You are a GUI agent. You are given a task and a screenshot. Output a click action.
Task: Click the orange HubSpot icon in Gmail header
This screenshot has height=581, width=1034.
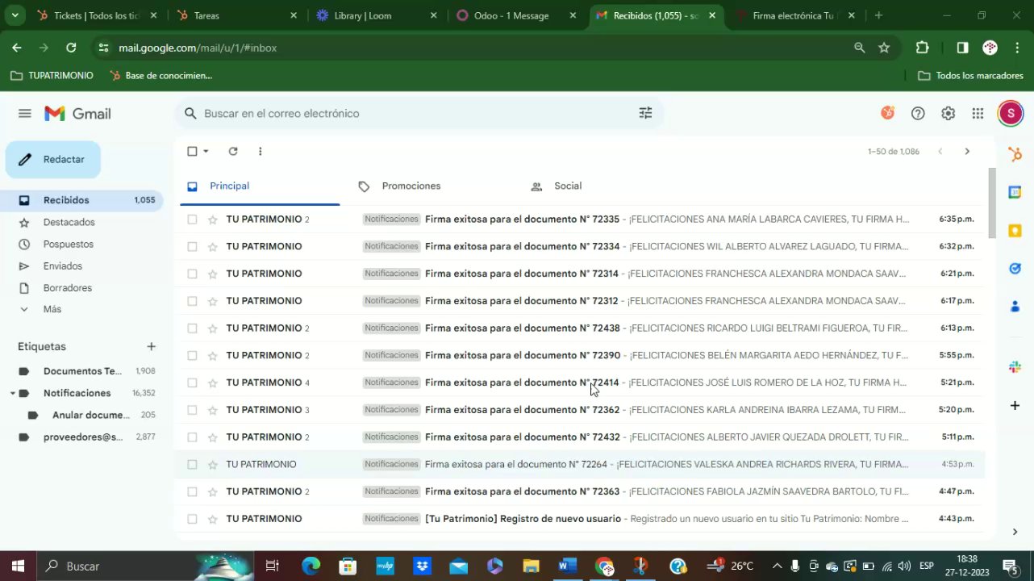pos(887,113)
